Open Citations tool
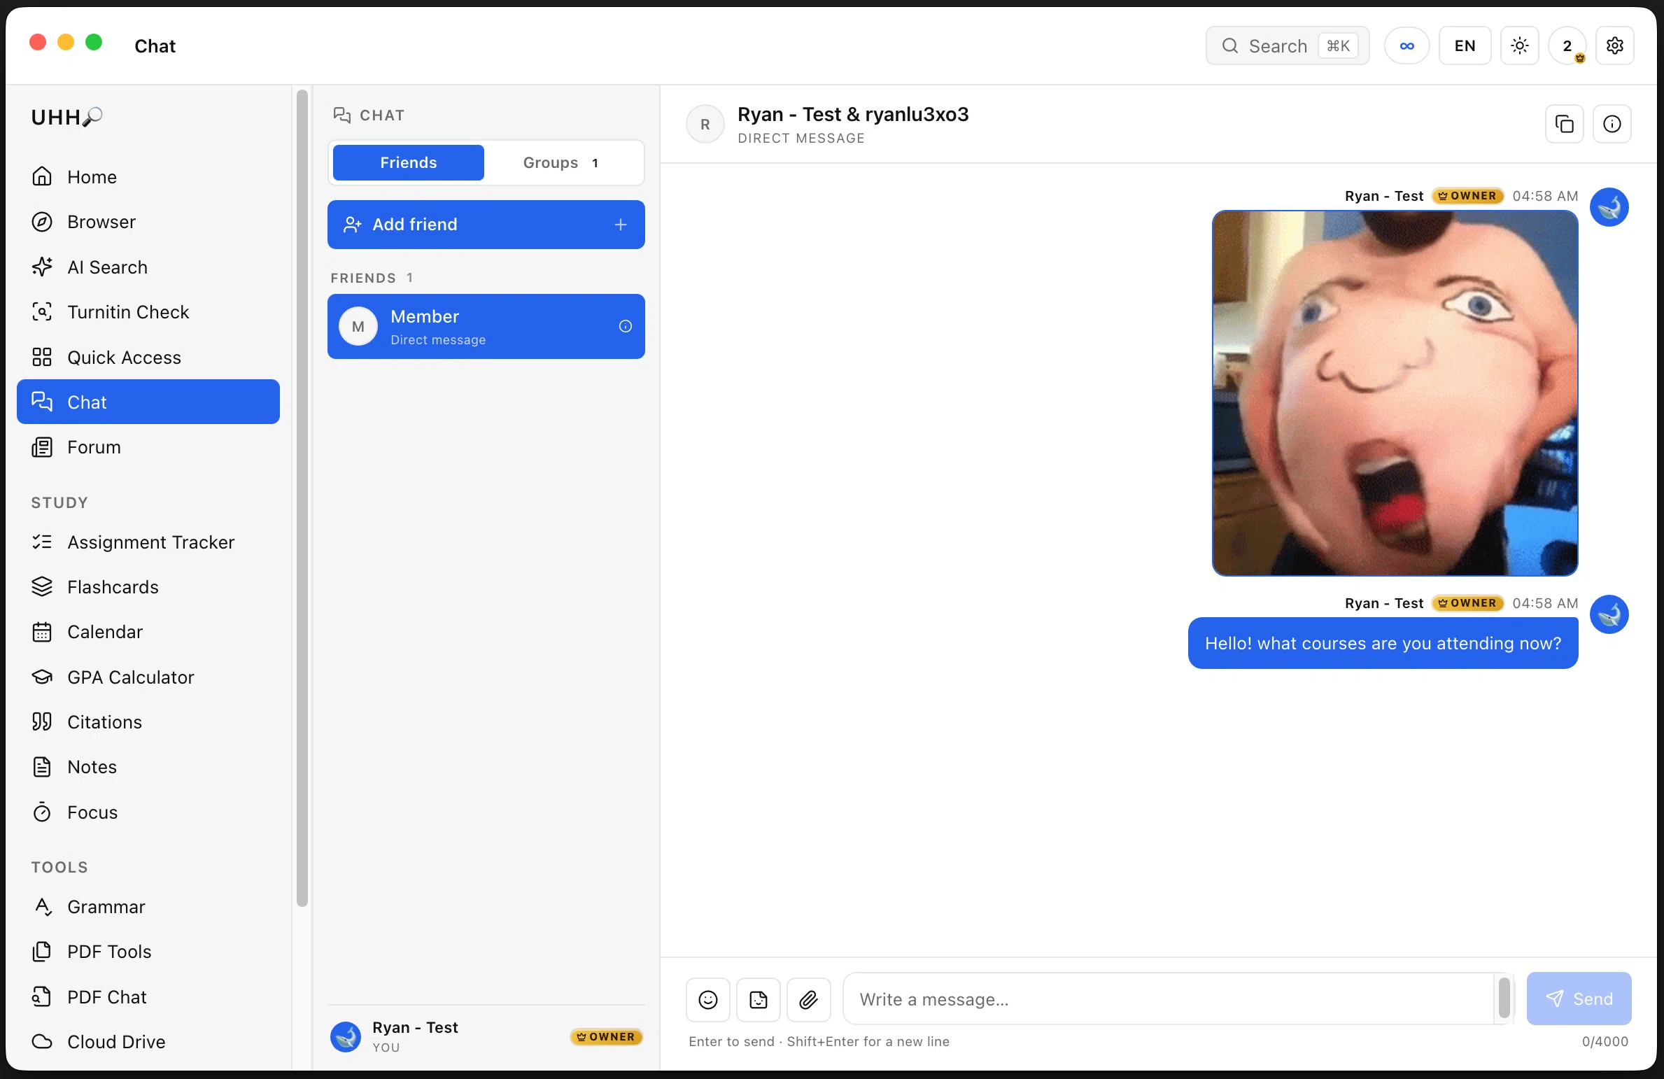1664x1079 pixels. [148, 722]
